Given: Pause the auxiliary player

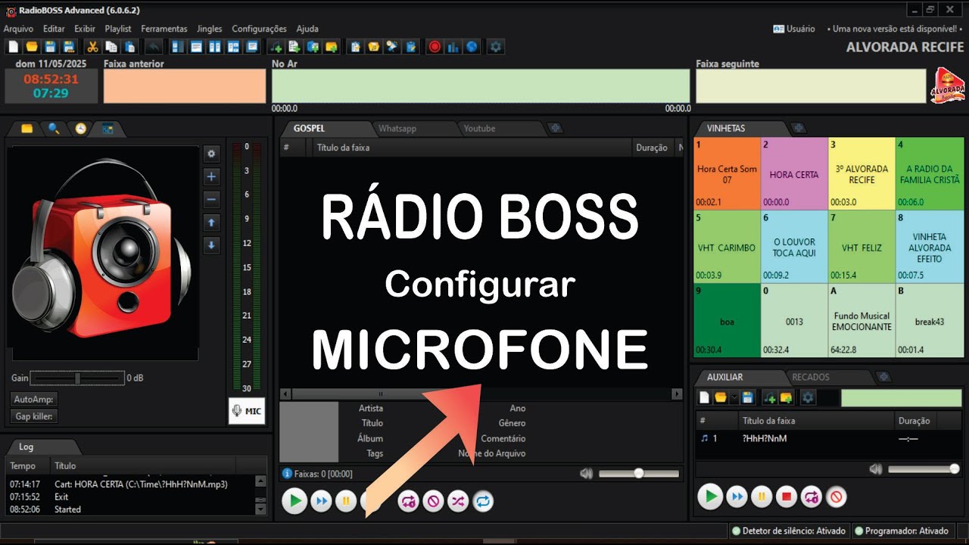Looking at the screenshot, I should pyautogui.click(x=762, y=497).
